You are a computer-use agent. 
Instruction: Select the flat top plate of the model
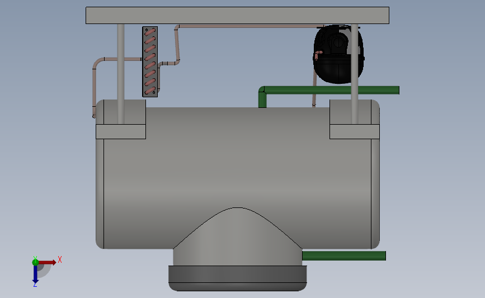point(237,15)
